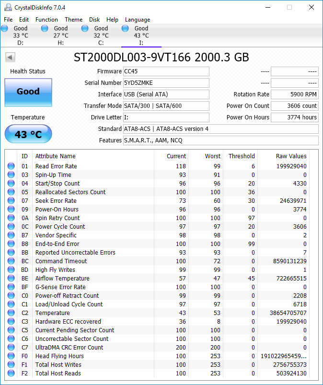The image size is (323, 385).
Task: Click status orb for Load/Unload Cycle Count
Action: (11, 304)
